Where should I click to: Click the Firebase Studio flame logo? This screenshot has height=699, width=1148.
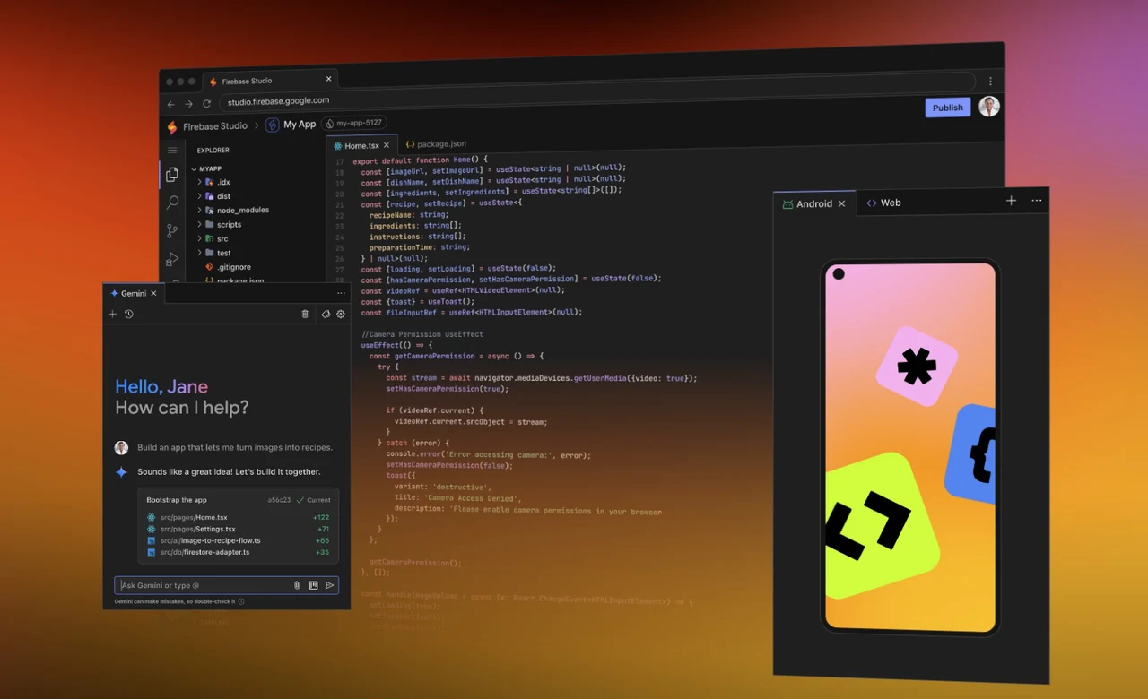coord(172,127)
